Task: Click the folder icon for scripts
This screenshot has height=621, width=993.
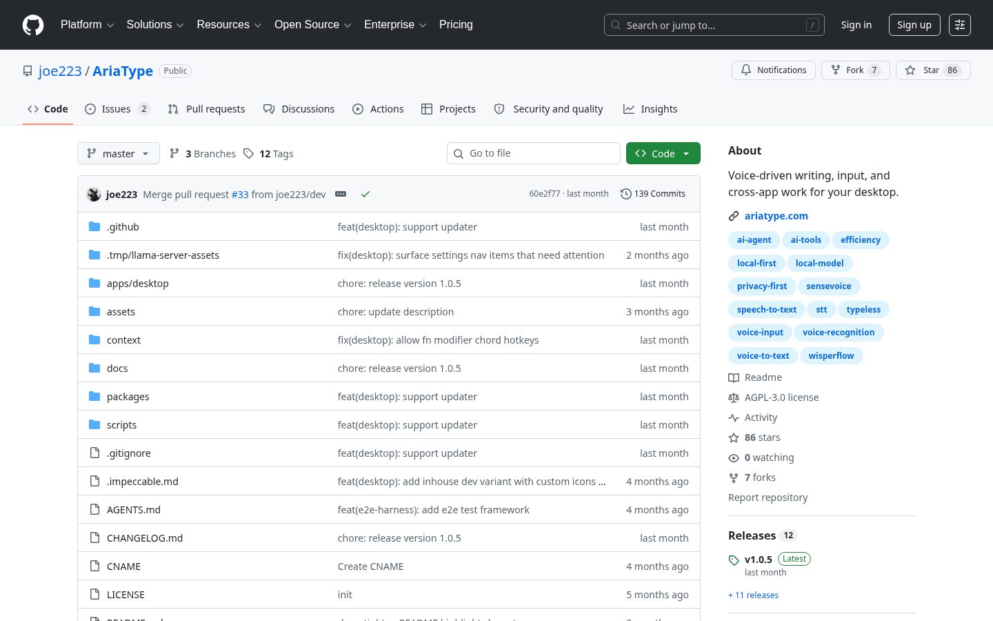Action: [x=94, y=424]
